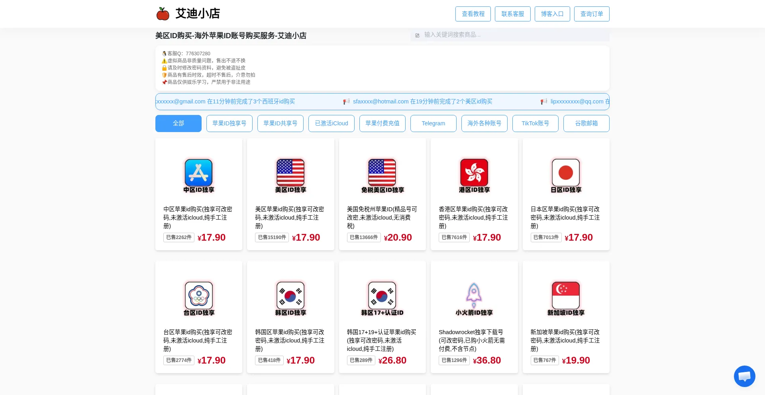The image size is (765, 395).
Task: Open the 苹果付费充值 category
Action: [x=382, y=123]
